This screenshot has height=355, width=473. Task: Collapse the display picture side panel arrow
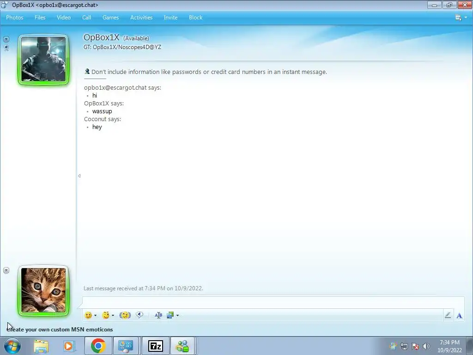[79, 176]
